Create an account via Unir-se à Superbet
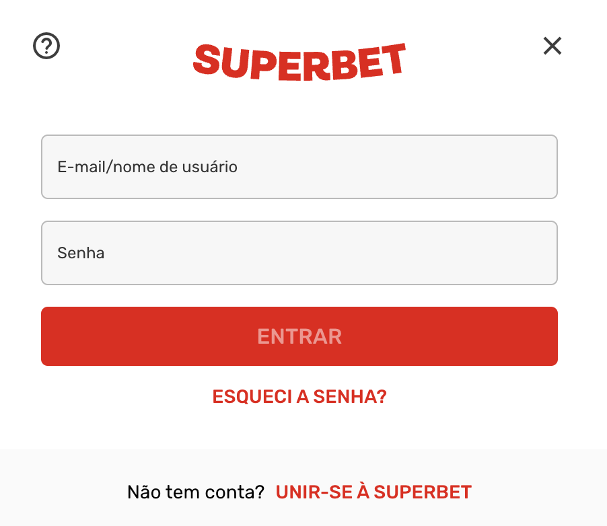Image resolution: width=607 pixels, height=526 pixels. [x=373, y=492]
